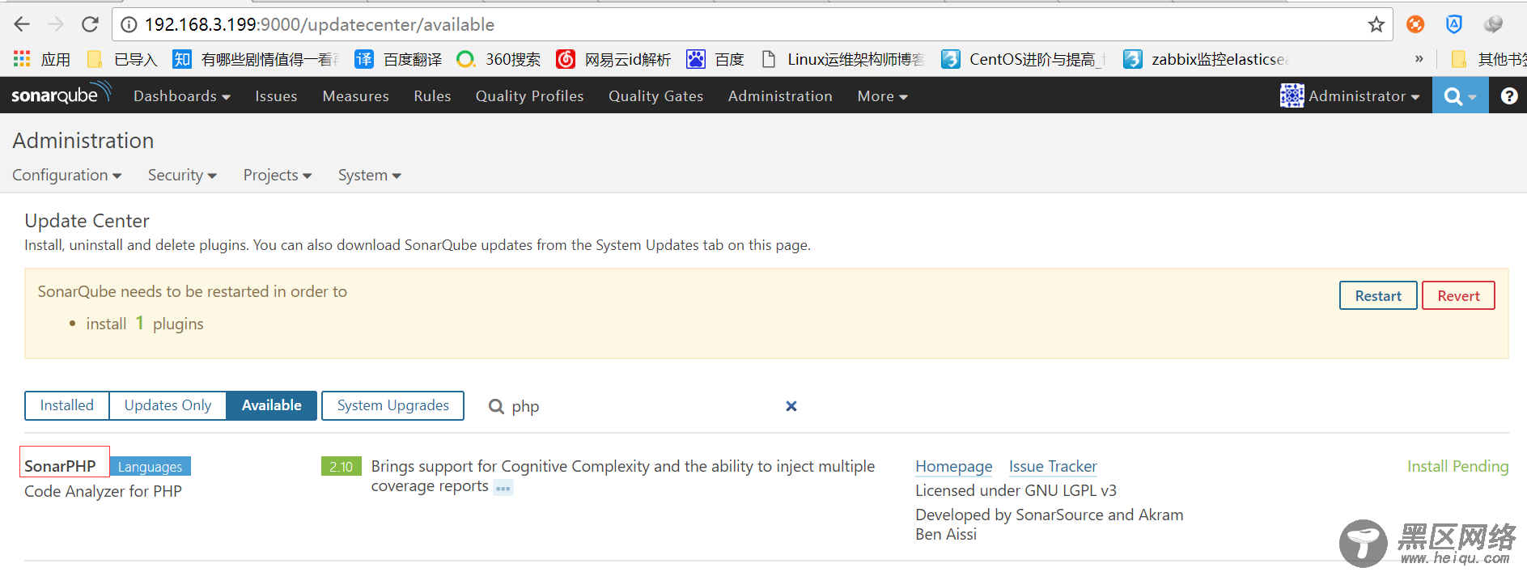Image resolution: width=1527 pixels, height=572 pixels.
Task: Show more bookmarks with the double chevron
Action: pyautogui.click(x=1419, y=59)
